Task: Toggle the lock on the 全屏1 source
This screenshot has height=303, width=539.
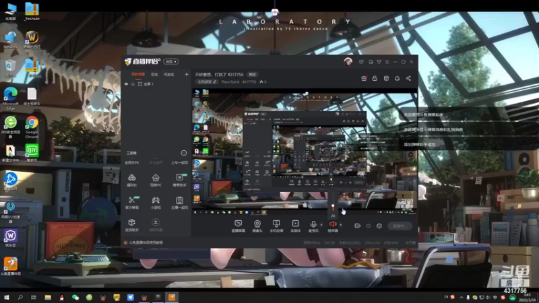Action: tap(133, 83)
